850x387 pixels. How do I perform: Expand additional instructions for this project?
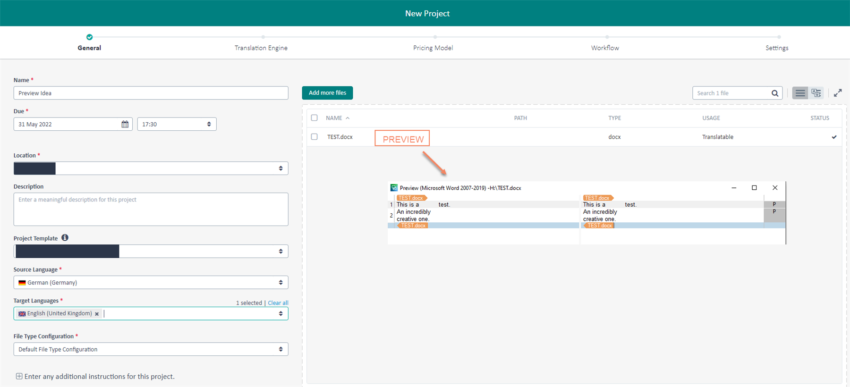(19, 376)
